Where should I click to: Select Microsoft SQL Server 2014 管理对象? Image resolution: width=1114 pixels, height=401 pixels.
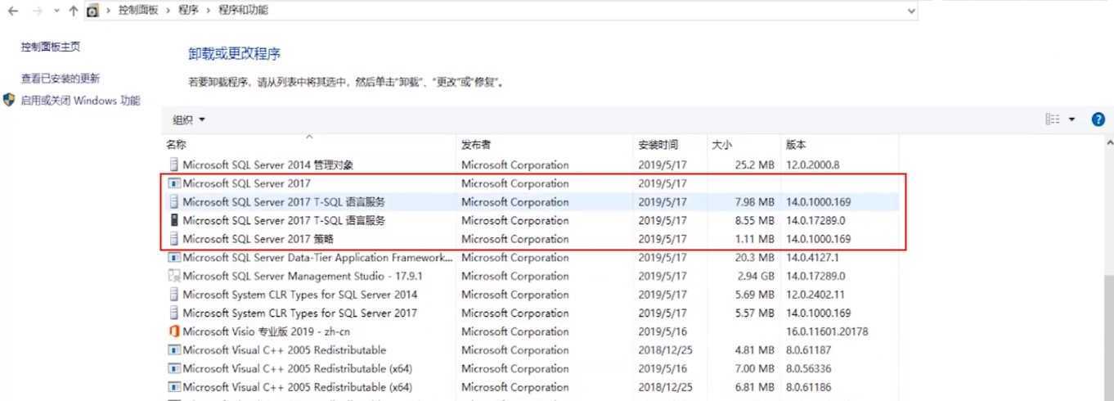268,164
